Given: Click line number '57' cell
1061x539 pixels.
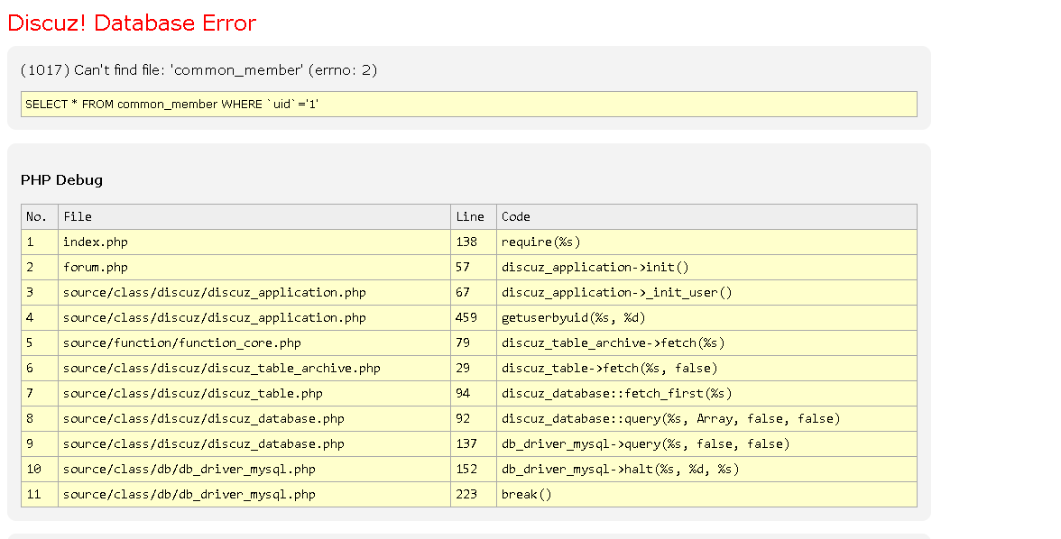Looking at the screenshot, I should pyautogui.click(x=474, y=267).
